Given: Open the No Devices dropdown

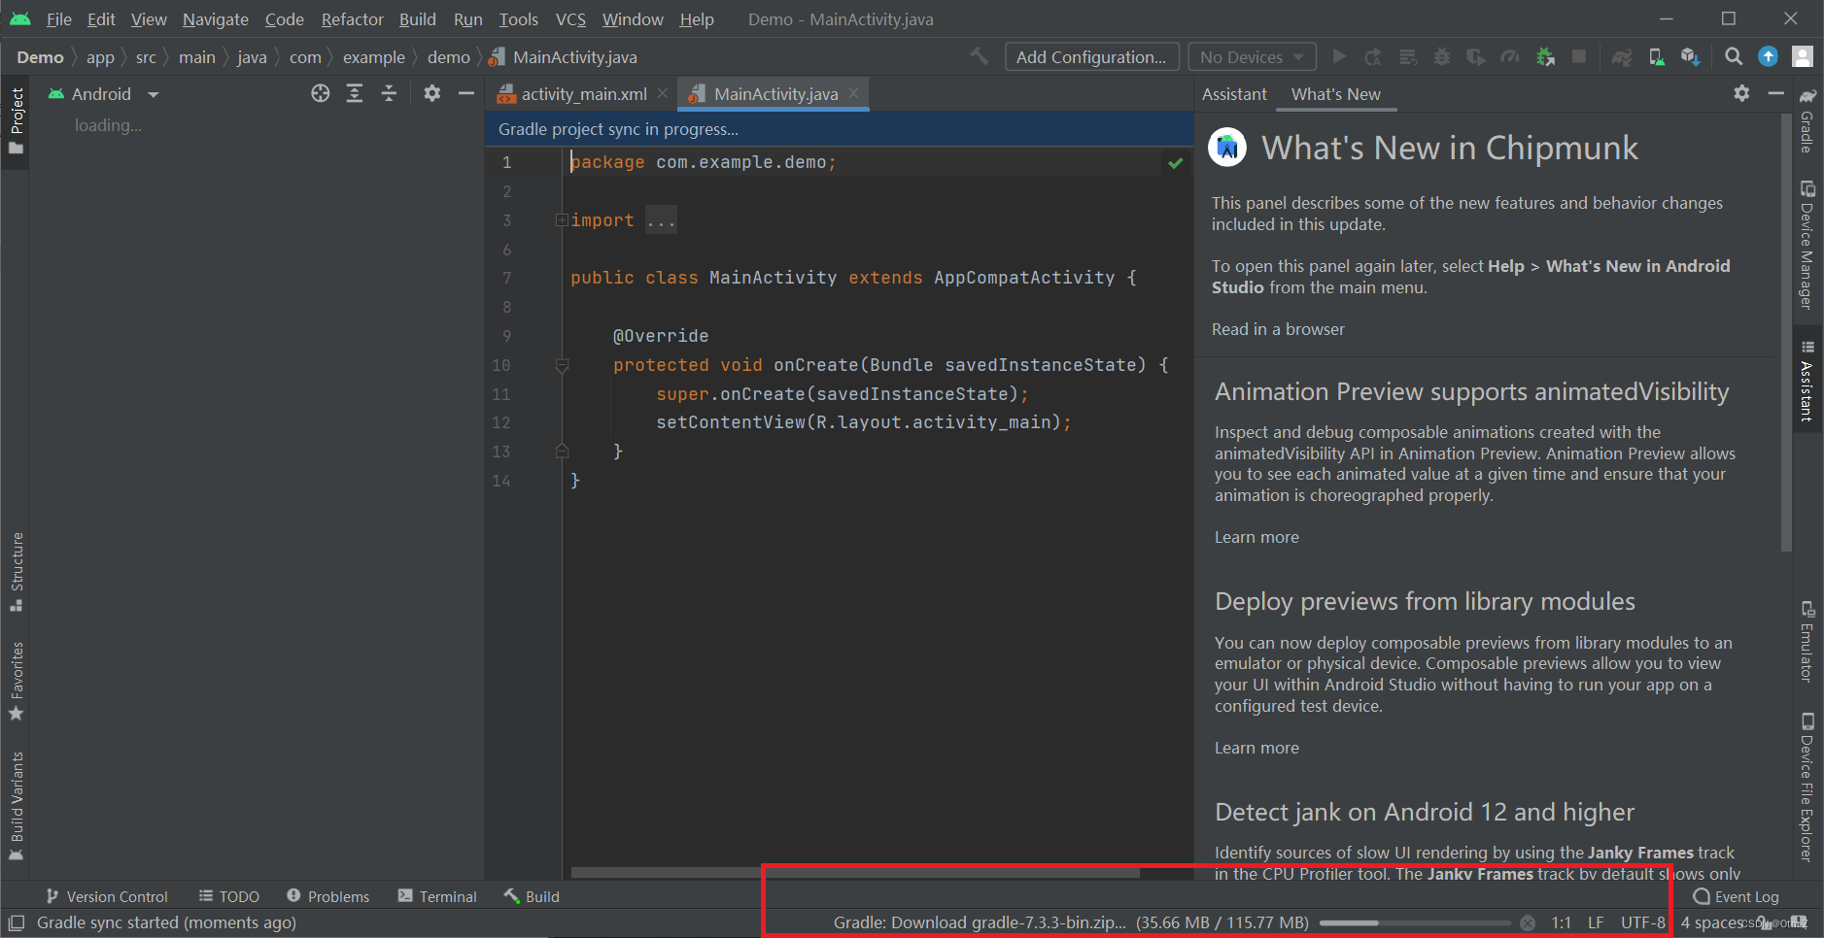Looking at the screenshot, I should [1252, 57].
